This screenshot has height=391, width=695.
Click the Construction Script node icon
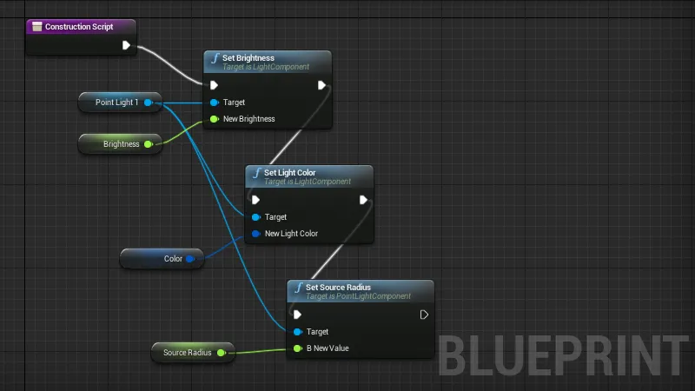pos(37,27)
